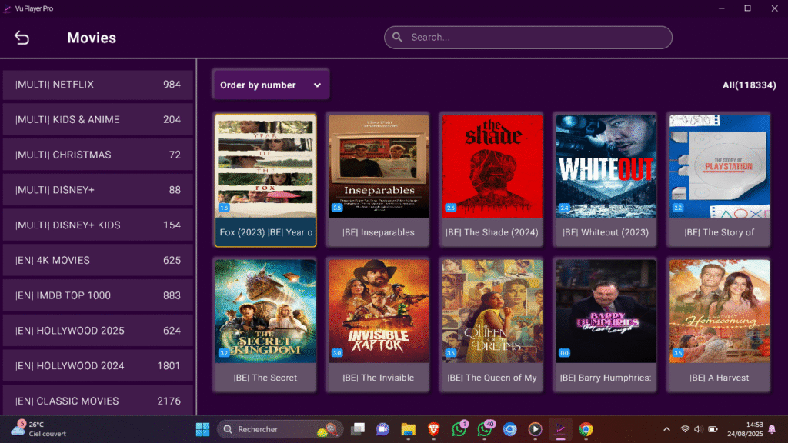788x443 pixels.
Task: Click the Movies page heading
Action: coord(92,38)
